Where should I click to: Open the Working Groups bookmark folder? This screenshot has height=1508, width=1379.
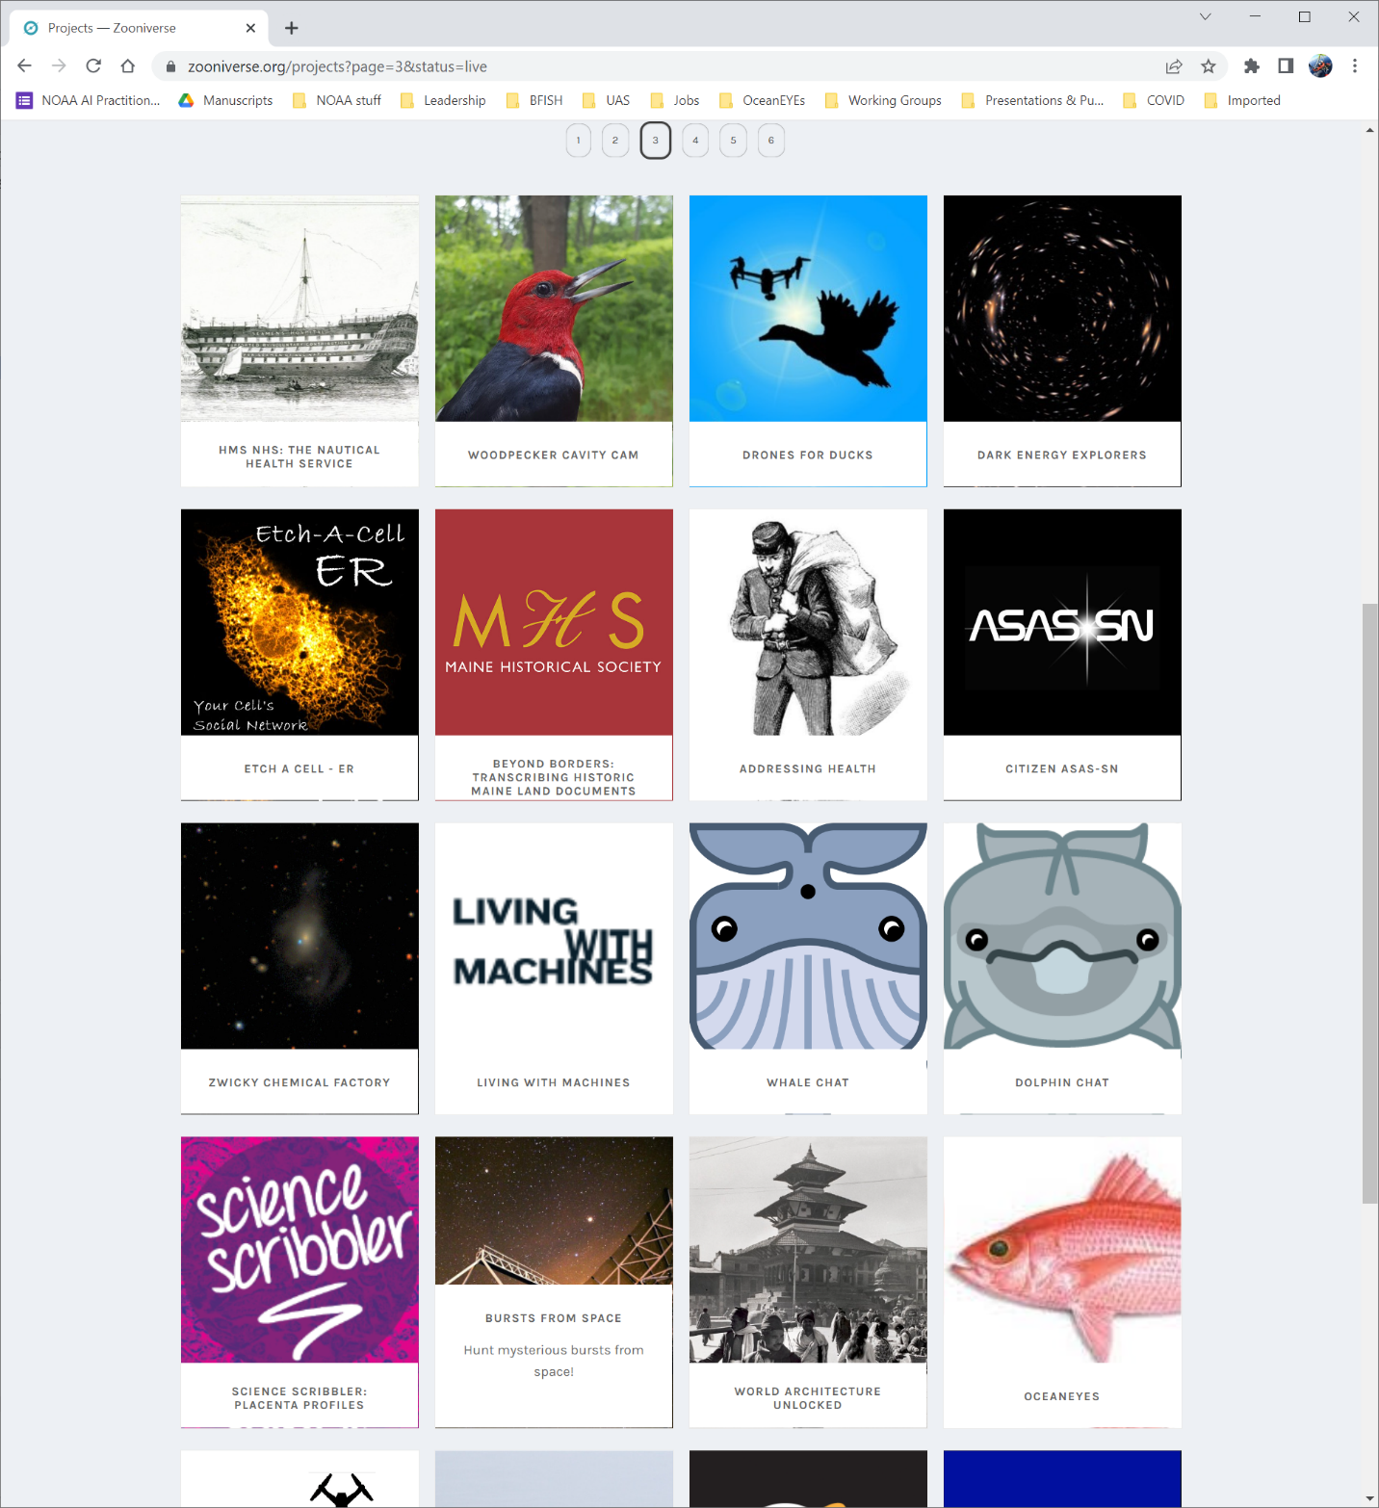pyautogui.click(x=883, y=100)
